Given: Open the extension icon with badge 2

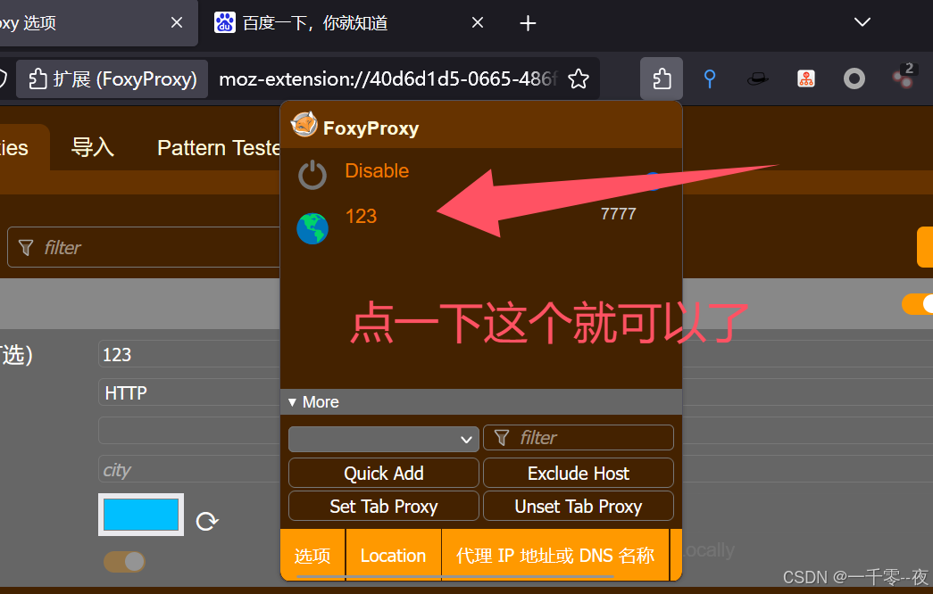Looking at the screenshot, I should pos(904,76).
